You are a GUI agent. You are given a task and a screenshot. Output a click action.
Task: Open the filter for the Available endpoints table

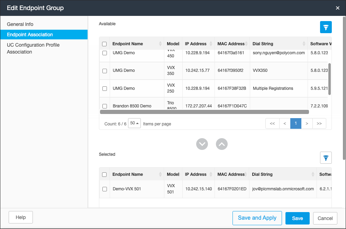coord(326,27)
